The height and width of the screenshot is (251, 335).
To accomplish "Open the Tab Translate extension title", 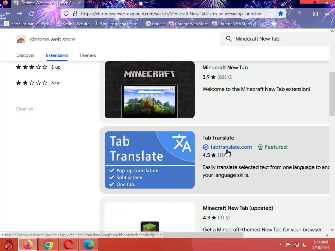I will tap(218, 138).
